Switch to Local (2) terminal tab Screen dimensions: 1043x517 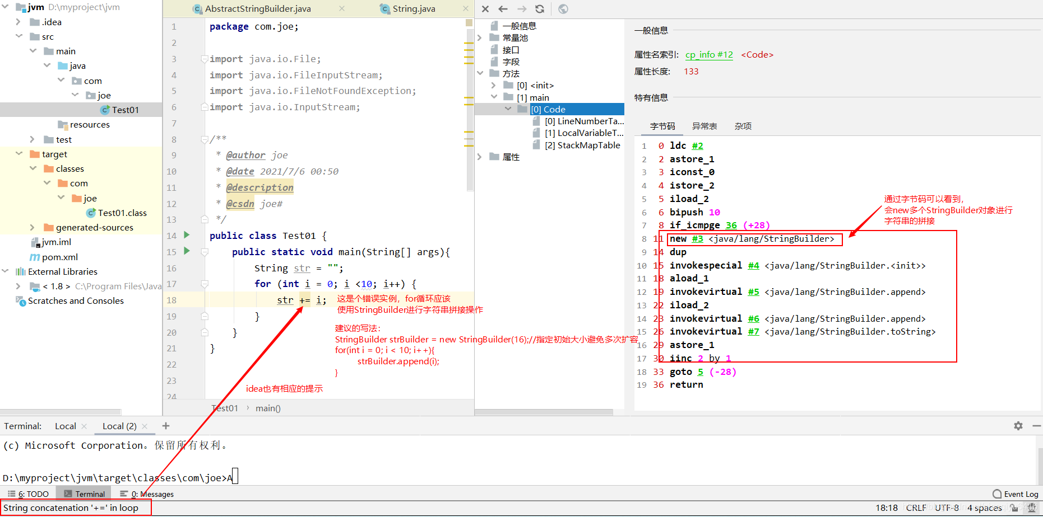[x=119, y=426]
